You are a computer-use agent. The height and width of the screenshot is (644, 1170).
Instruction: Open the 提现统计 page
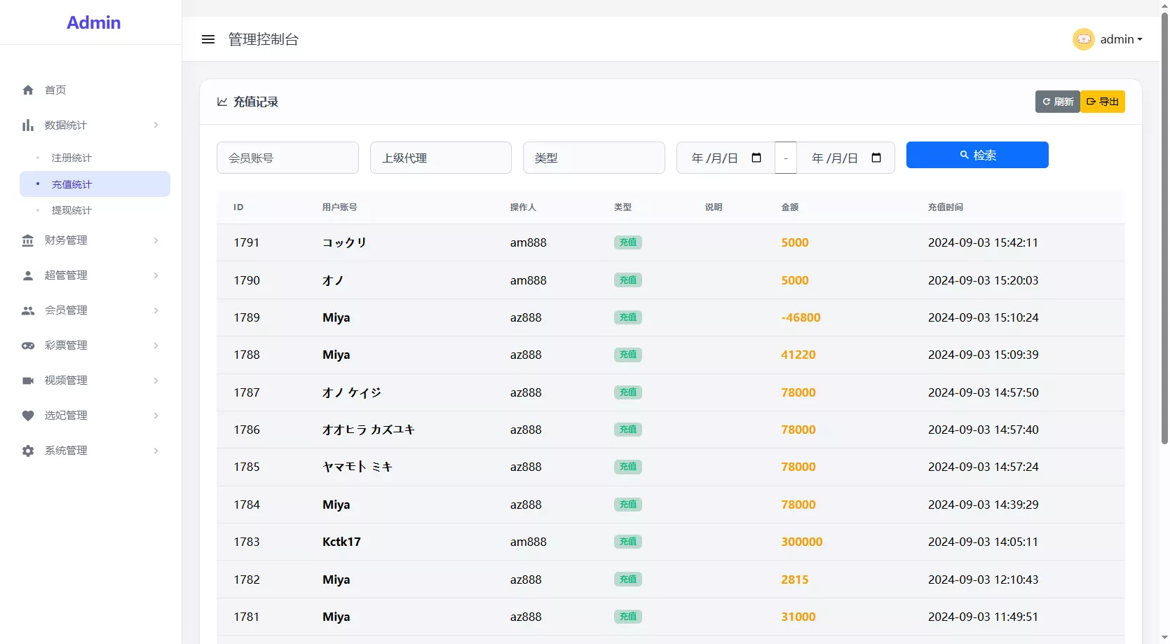pyautogui.click(x=72, y=210)
